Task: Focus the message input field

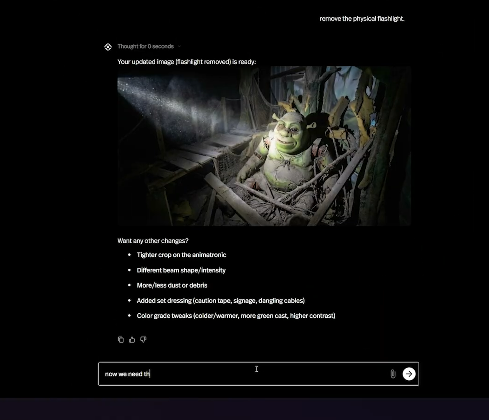Action: [258, 374]
